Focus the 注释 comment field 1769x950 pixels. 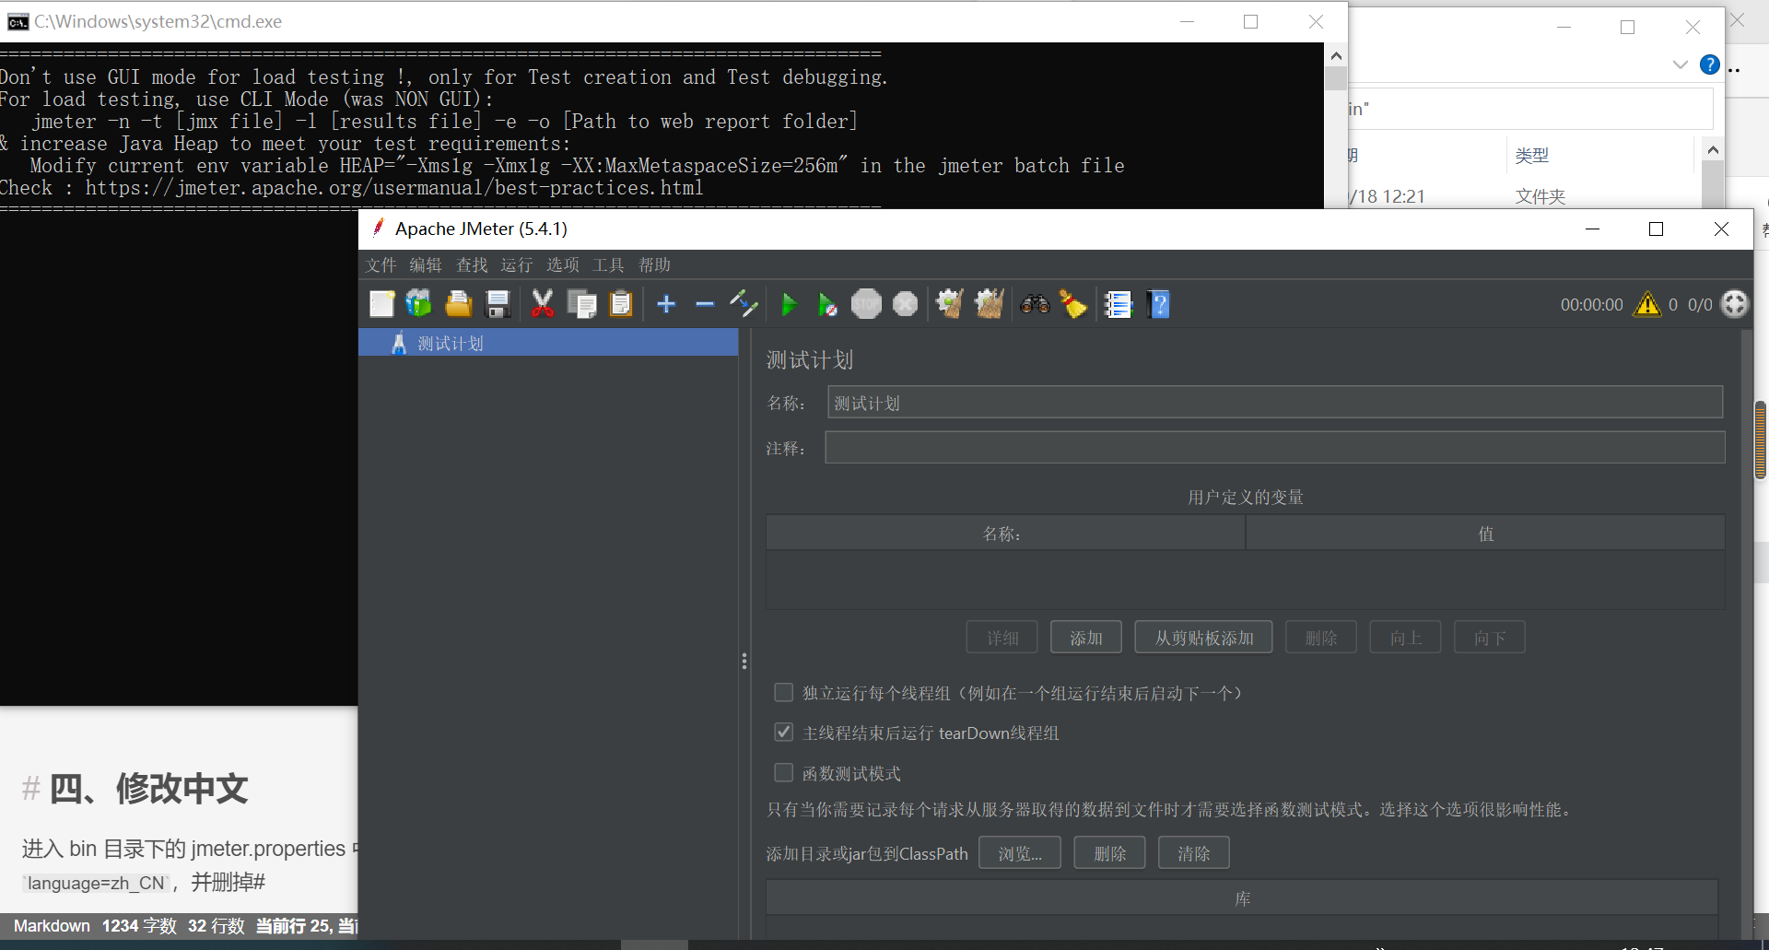click(1275, 448)
